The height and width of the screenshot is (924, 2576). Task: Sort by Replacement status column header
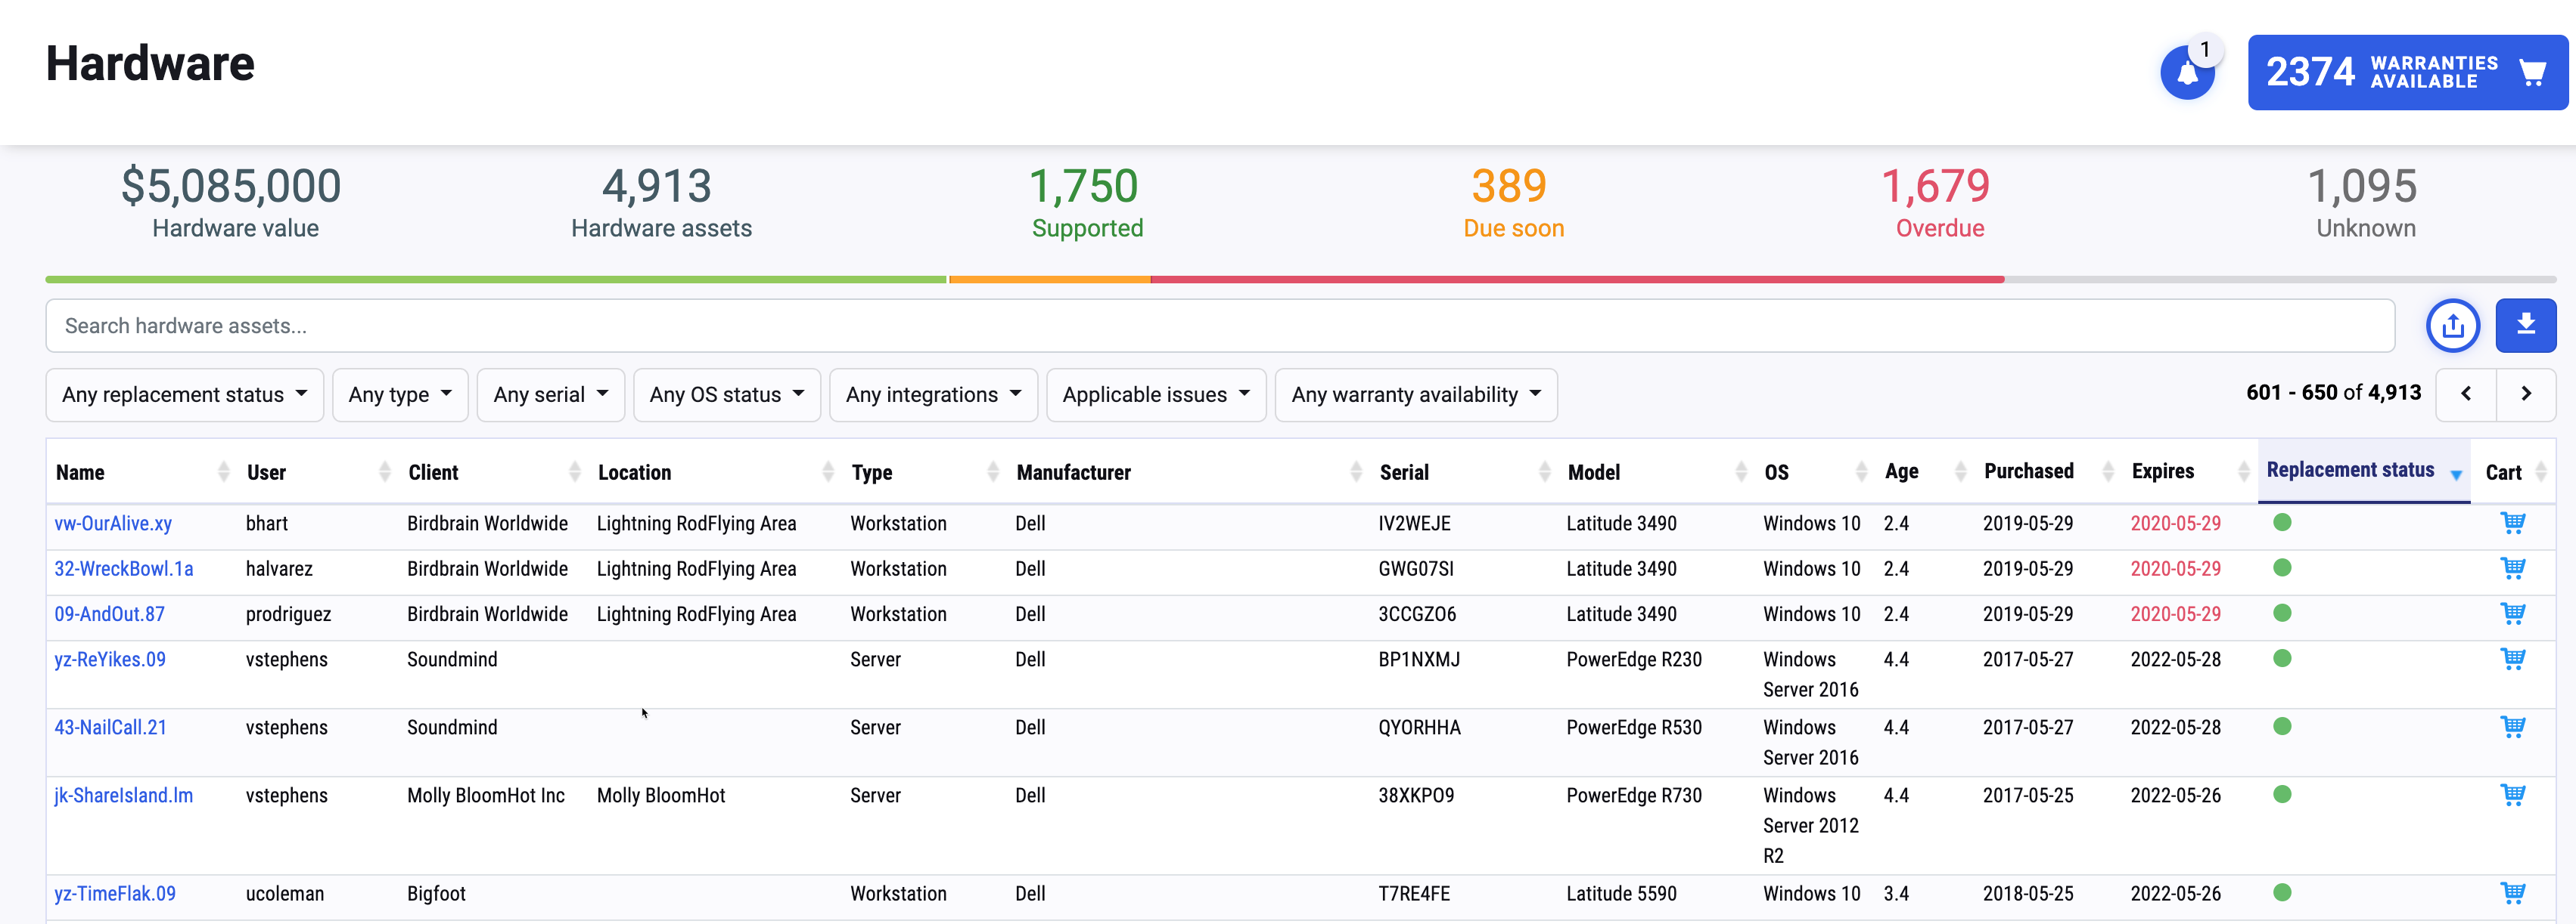click(x=2349, y=471)
